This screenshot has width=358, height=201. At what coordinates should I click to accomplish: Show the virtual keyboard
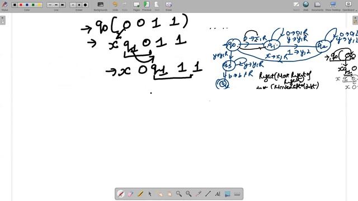[237, 194]
